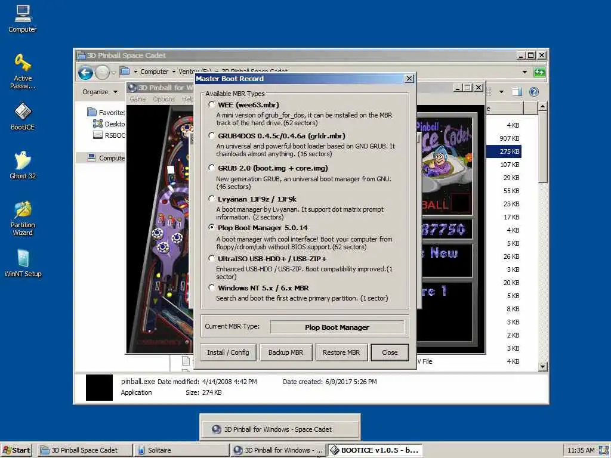The width and height of the screenshot is (611, 458).
Task: Select Windows NT 5.x / 6.x MBR
Action: click(x=212, y=287)
